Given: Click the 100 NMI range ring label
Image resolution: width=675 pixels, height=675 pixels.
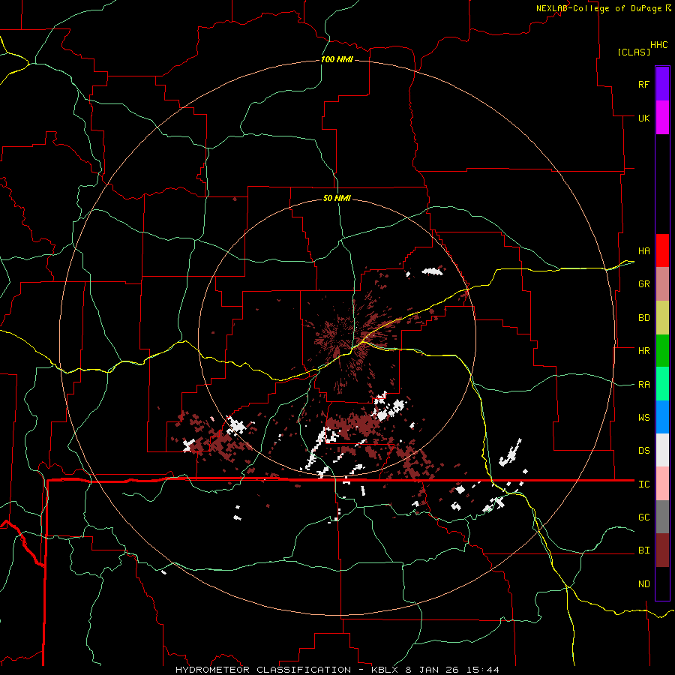Looking at the screenshot, I should point(337,59).
